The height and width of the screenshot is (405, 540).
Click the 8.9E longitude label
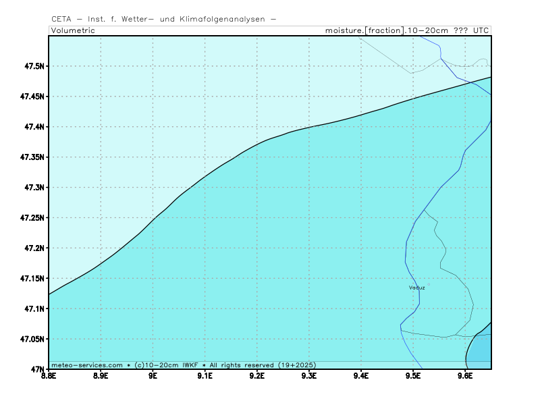tap(101, 376)
